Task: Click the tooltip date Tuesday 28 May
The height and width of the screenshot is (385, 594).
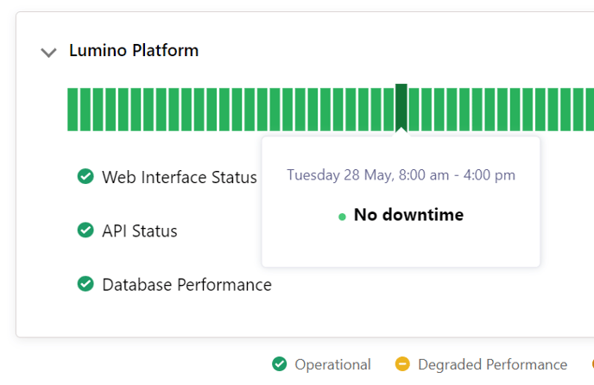Action: tap(401, 175)
